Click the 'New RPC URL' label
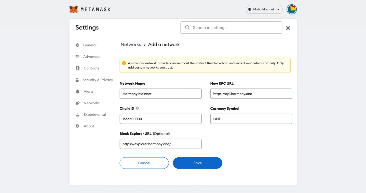 [x=222, y=83]
